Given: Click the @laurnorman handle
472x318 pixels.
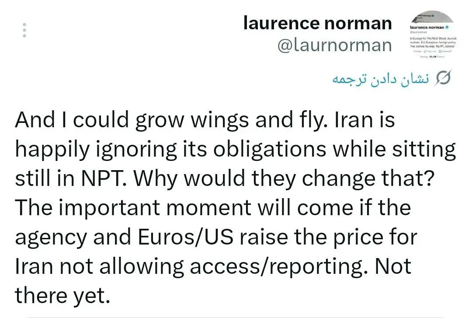Looking at the screenshot, I should [335, 45].
